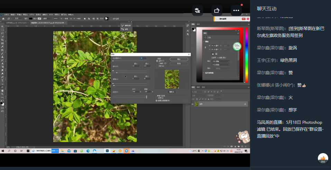
Task: Select the Hand tool
Action: tap(2, 90)
